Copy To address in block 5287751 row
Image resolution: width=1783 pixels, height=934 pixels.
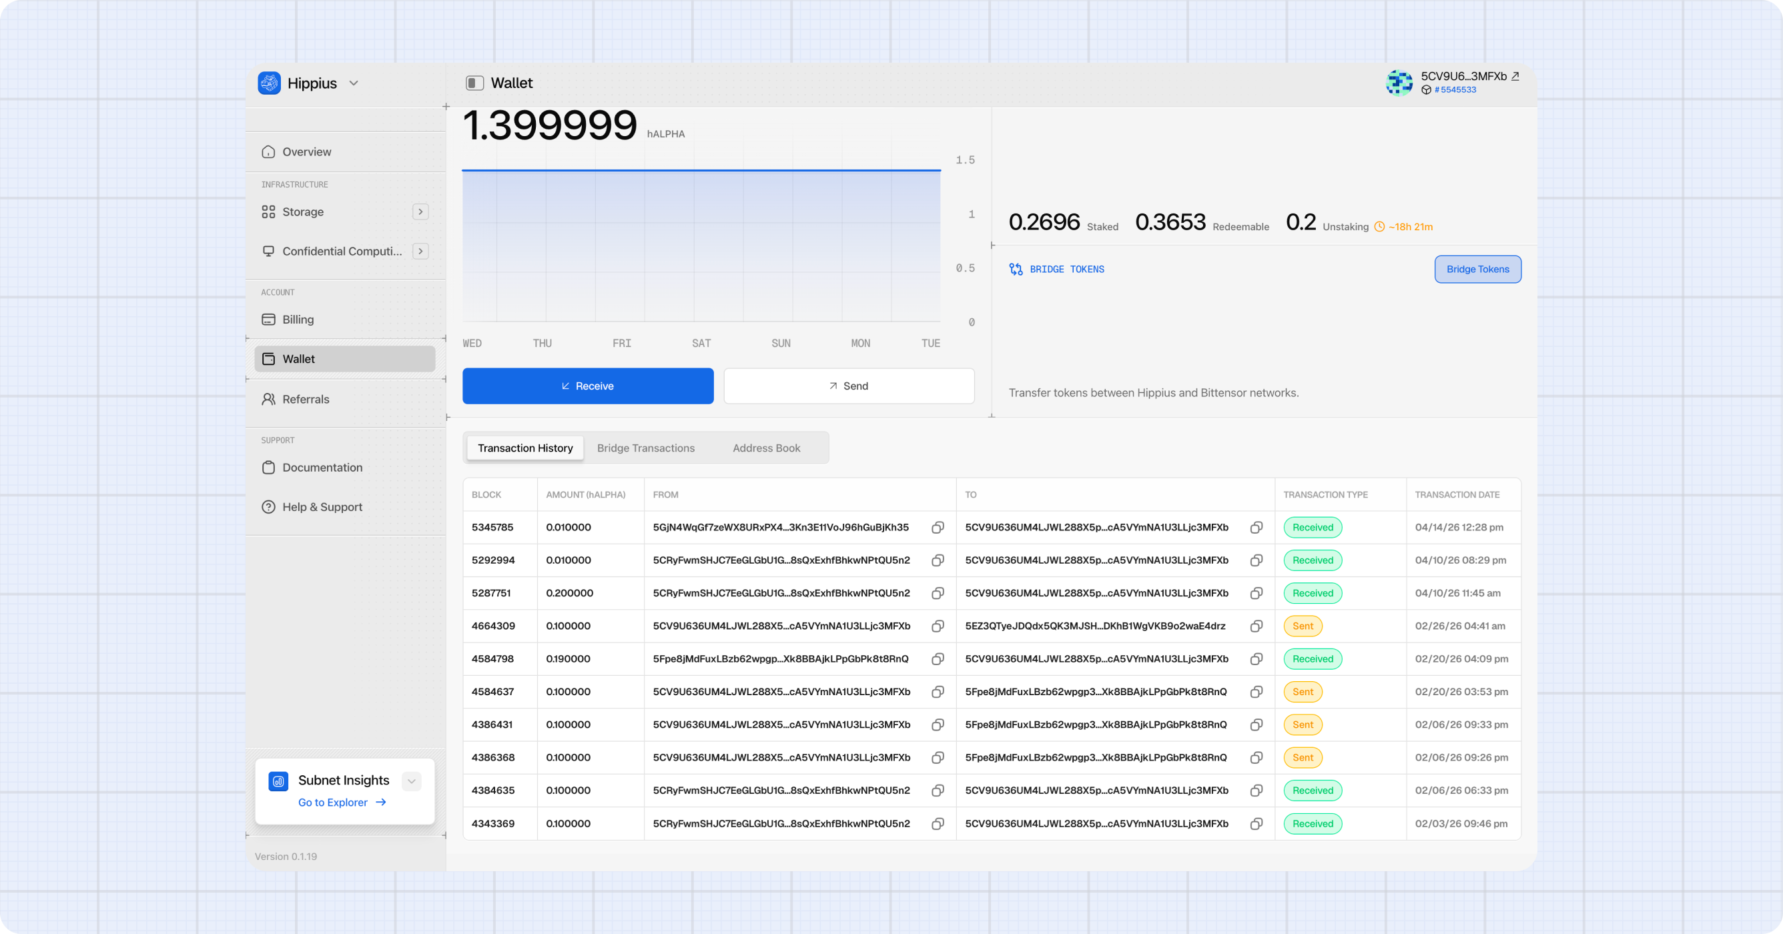coord(1257,593)
